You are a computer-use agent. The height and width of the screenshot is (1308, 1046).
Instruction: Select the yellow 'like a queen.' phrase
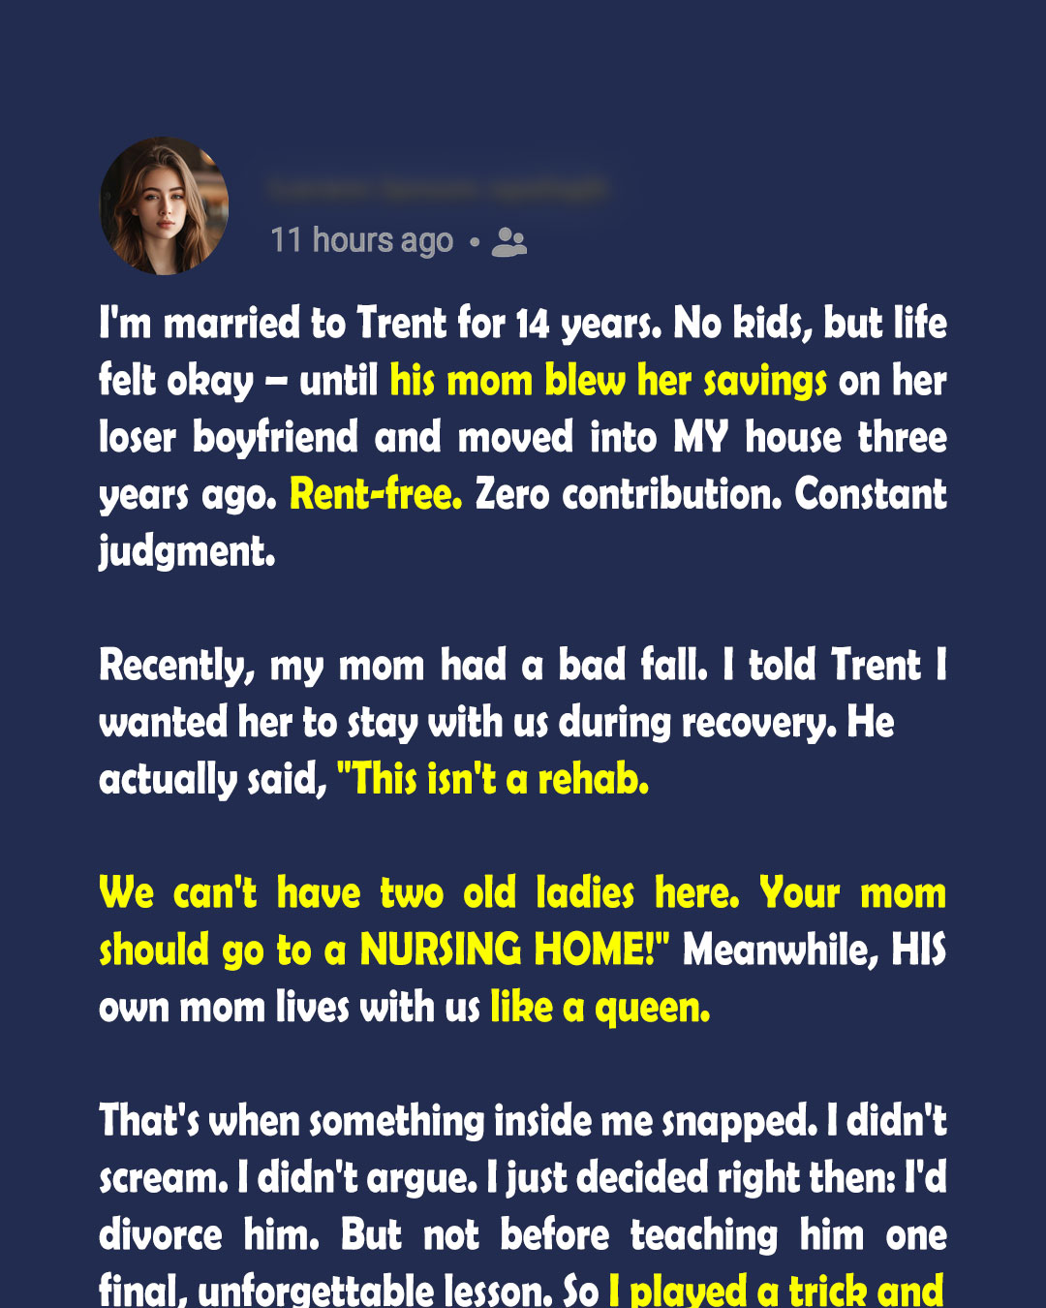pos(600,1008)
